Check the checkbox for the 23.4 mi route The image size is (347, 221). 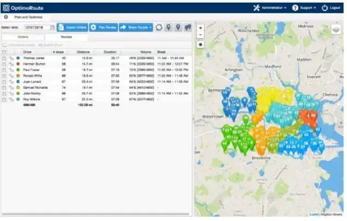[x=4, y=82]
